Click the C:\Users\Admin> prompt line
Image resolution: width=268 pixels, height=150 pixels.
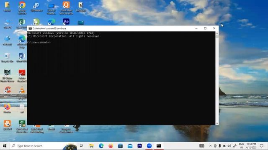(x=39, y=42)
